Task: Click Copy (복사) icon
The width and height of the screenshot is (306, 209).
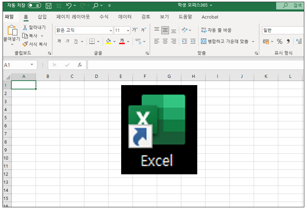Action: pyautogui.click(x=25, y=36)
